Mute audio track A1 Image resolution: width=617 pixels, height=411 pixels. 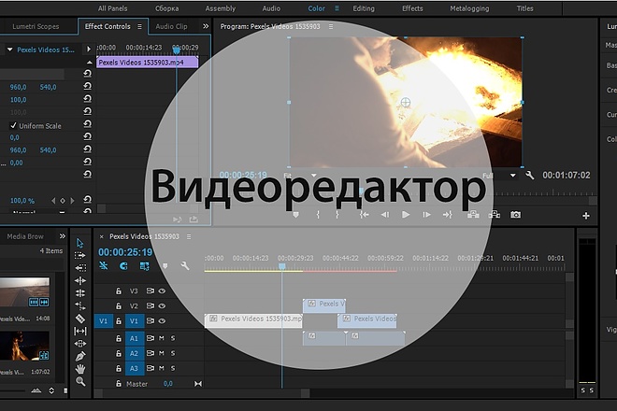162,338
